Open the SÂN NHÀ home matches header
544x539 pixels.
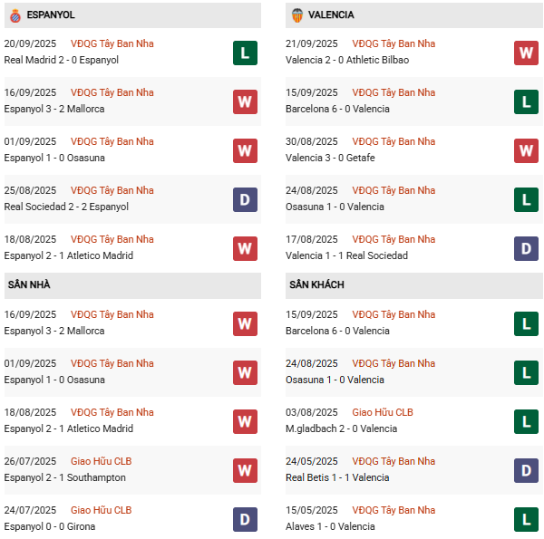[x=29, y=285]
